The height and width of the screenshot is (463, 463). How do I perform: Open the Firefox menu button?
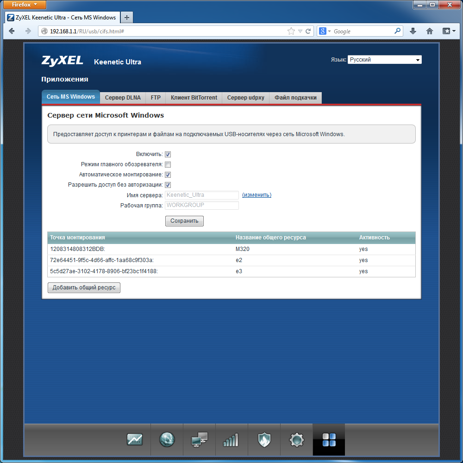(25, 5)
